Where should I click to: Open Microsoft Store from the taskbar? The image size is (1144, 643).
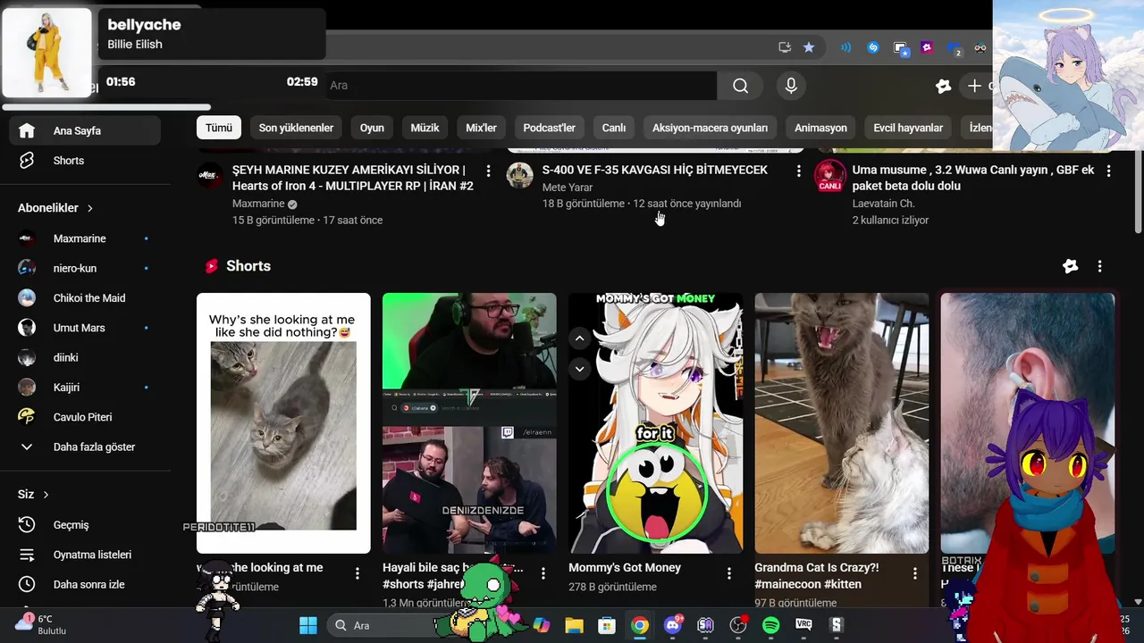tap(607, 625)
